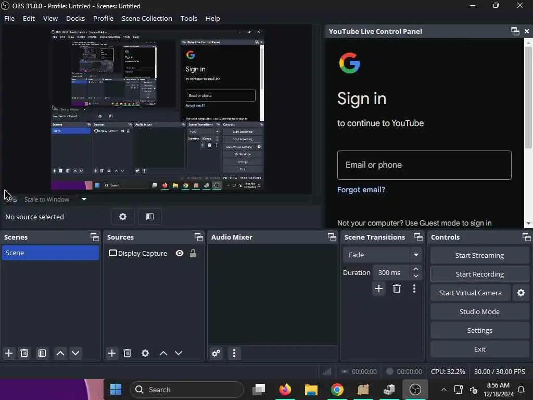Open filters button next to No source selected
The image size is (533, 400).
[x=150, y=217]
